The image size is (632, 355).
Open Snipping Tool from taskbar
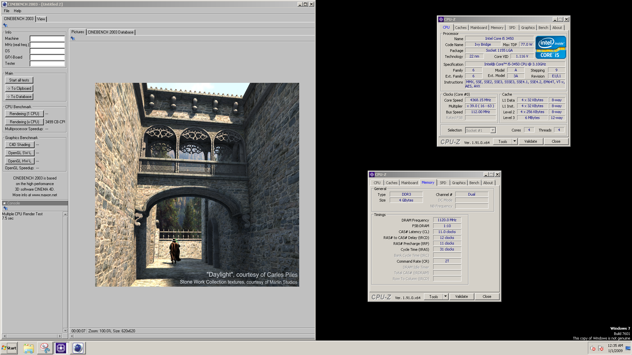coord(45,348)
